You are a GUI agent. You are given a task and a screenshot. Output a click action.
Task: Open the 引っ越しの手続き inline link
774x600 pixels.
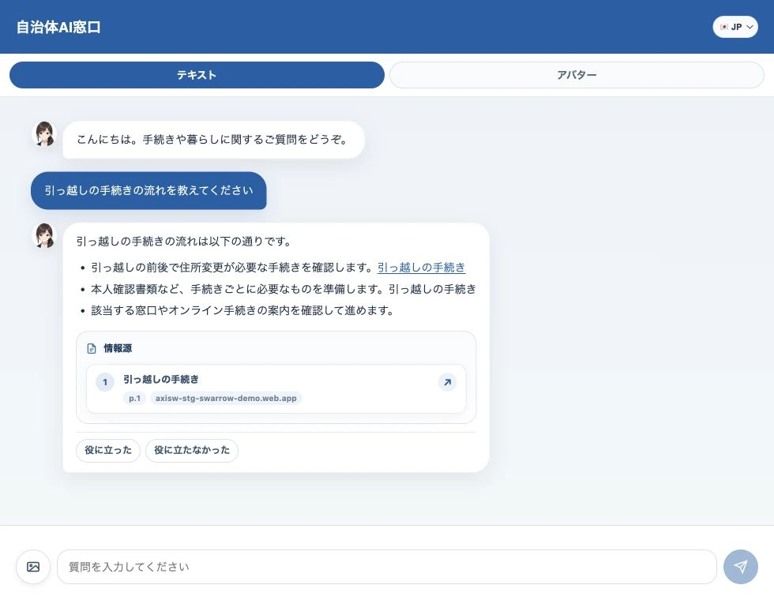point(421,268)
